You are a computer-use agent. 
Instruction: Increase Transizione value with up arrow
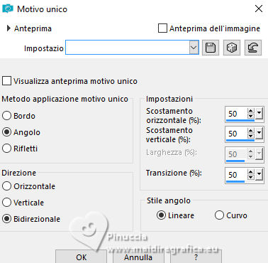coord(251,172)
